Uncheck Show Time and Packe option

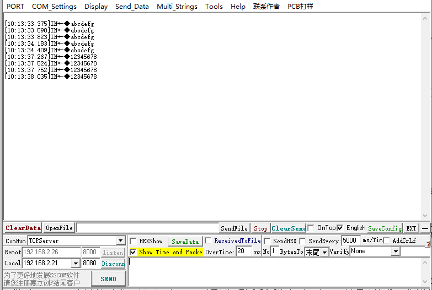(x=134, y=252)
